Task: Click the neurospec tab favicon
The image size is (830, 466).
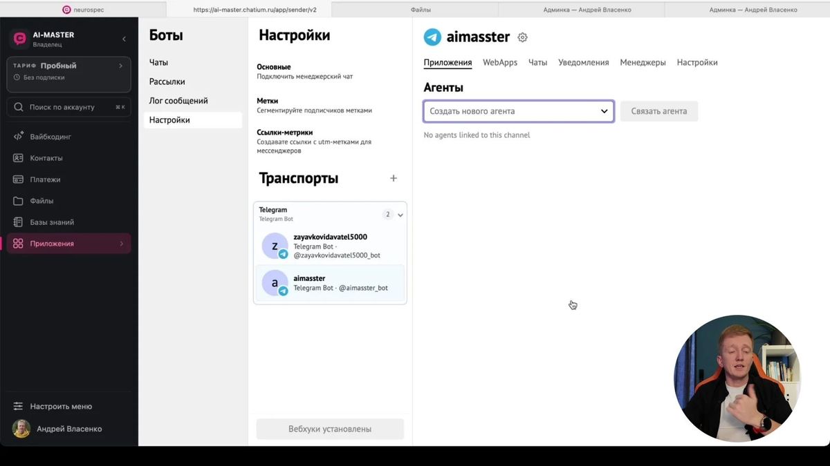Action: pyautogui.click(x=66, y=10)
